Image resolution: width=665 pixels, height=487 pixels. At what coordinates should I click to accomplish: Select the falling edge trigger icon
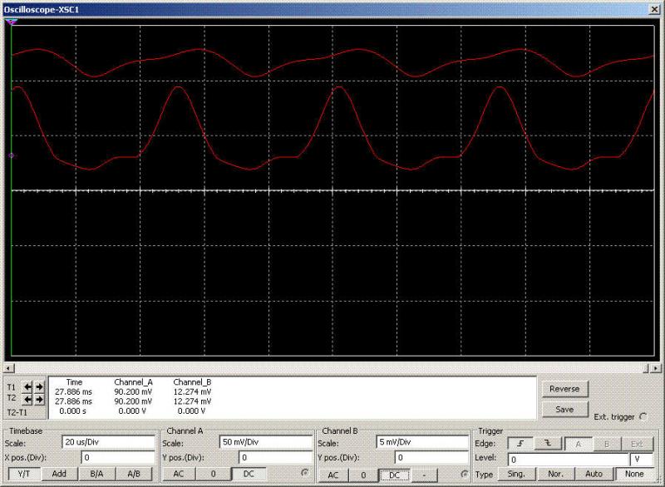(548, 444)
